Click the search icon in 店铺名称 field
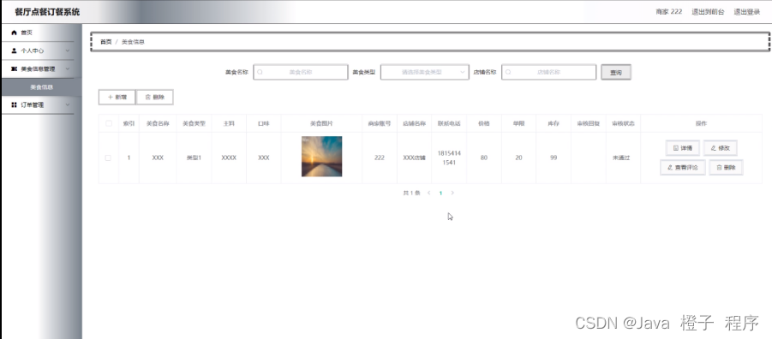 coord(509,72)
